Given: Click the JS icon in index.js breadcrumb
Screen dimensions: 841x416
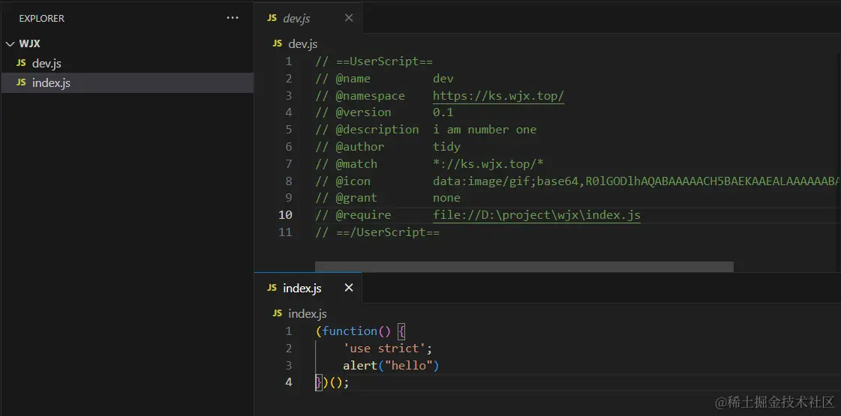Looking at the screenshot, I should 278,313.
